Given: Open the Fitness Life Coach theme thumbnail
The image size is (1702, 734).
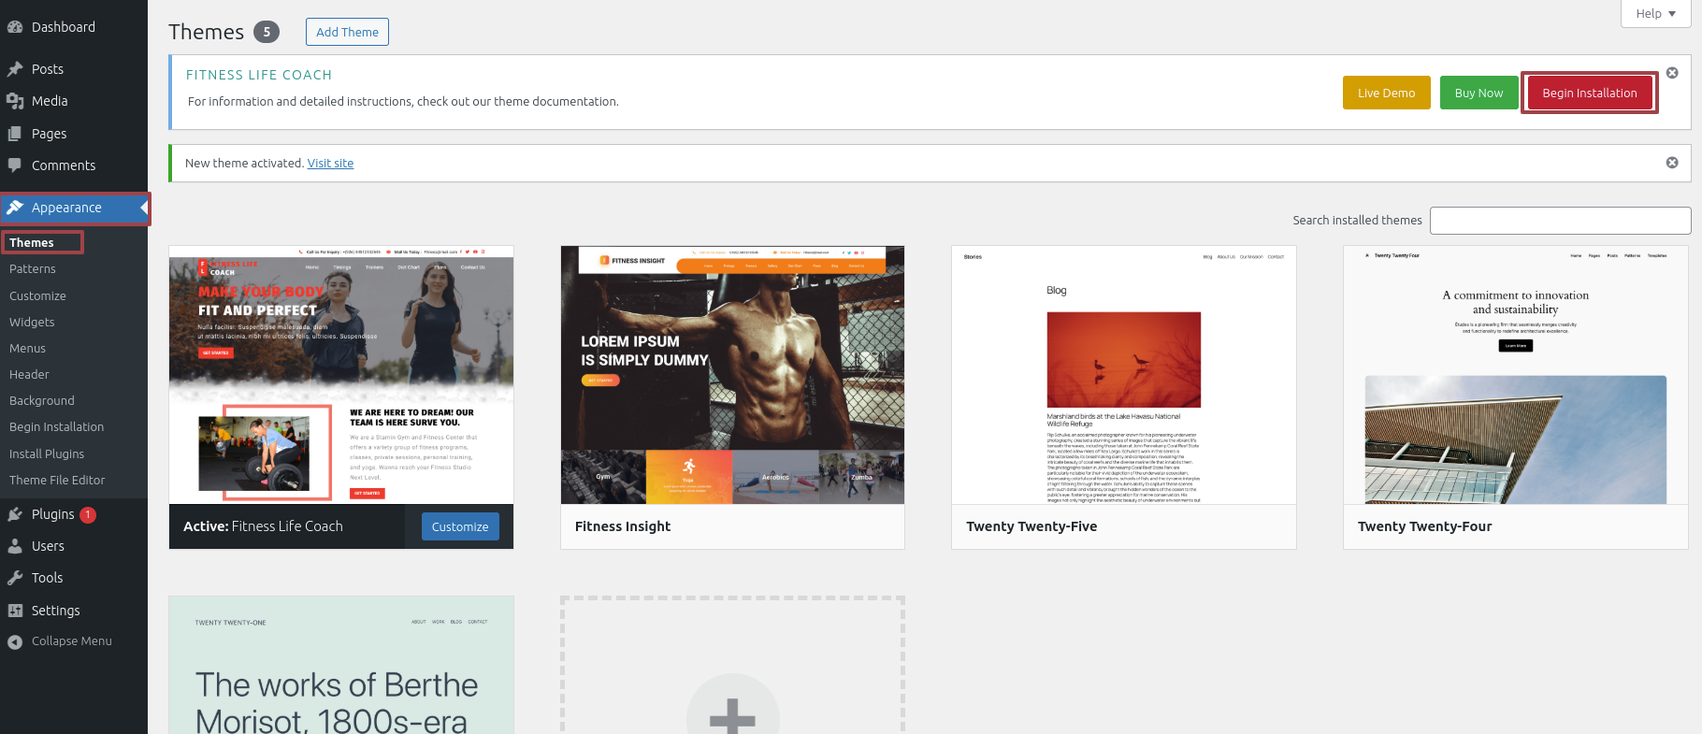Looking at the screenshot, I should 341,375.
